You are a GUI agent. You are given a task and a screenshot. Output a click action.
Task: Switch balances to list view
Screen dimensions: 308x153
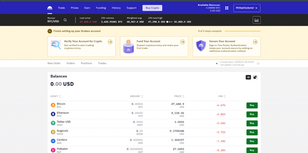(x=248, y=77)
